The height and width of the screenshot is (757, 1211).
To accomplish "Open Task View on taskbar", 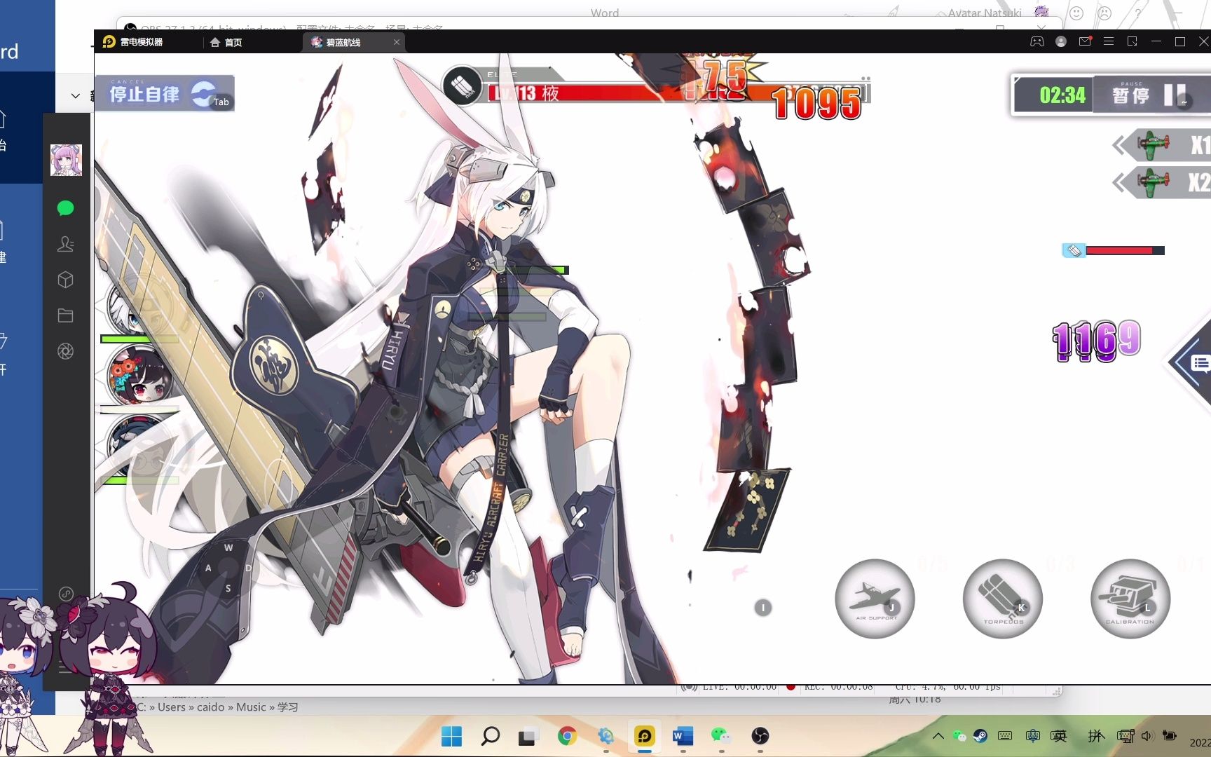I will [527, 737].
